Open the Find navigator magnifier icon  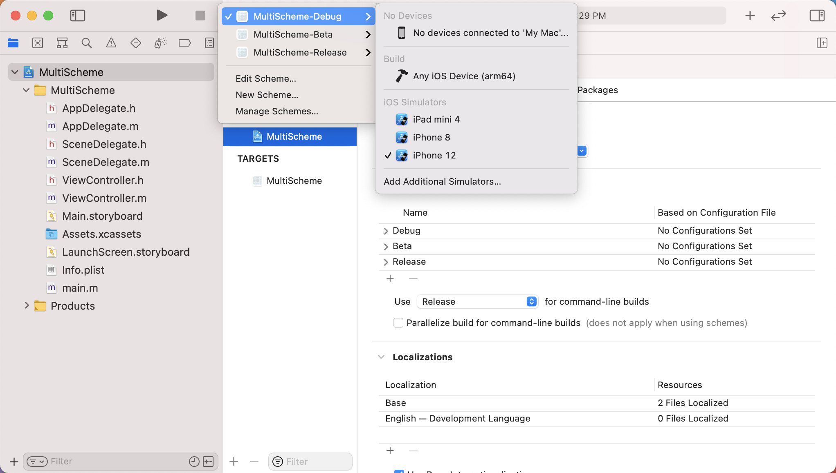pyautogui.click(x=87, y=43)
